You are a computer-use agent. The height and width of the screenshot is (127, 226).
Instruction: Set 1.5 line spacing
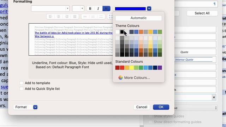click(x=93, y=17)
